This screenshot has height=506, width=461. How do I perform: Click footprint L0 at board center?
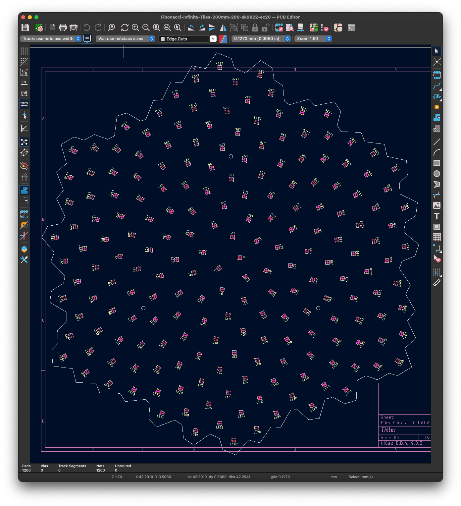coord(240,257)
